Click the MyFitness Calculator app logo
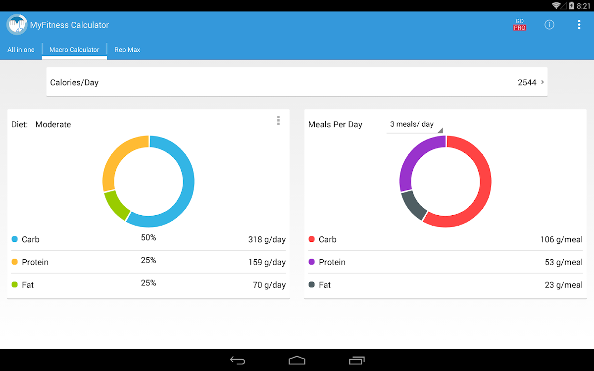The height and width of the screenshot is (371, 594). pos(17,25)
